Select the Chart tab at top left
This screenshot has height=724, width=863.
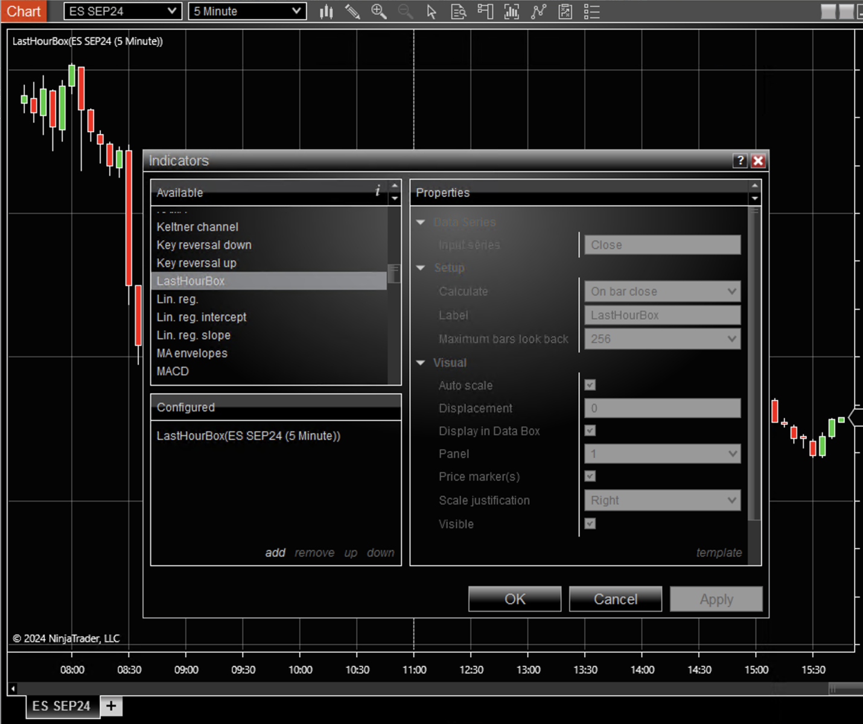tap(23, 11)
